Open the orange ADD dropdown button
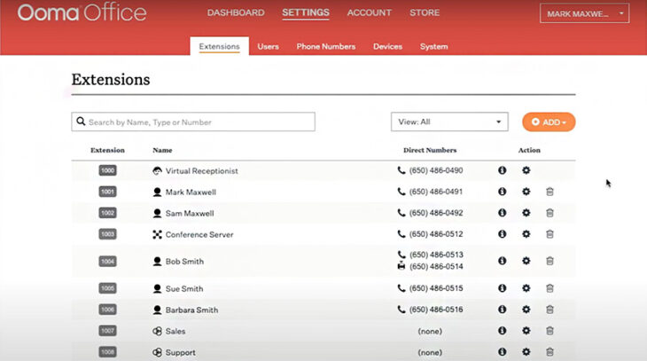 549,122
